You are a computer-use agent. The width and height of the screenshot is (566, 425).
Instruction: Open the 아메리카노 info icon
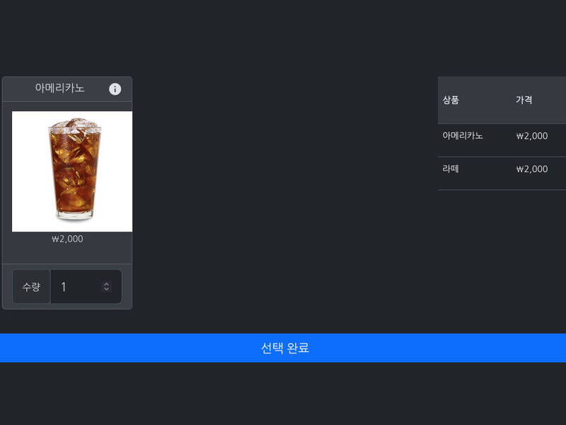coord(115,89)
